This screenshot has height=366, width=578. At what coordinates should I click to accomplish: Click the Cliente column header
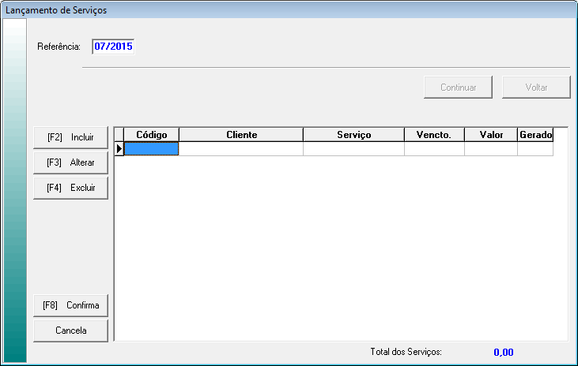pos(241,135)
